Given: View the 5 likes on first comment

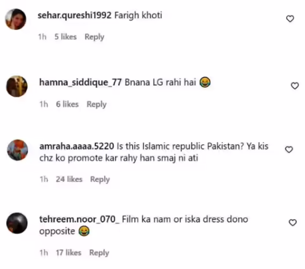Looking at the screenshot, I should pyautogui.click(x=66, y=37).
